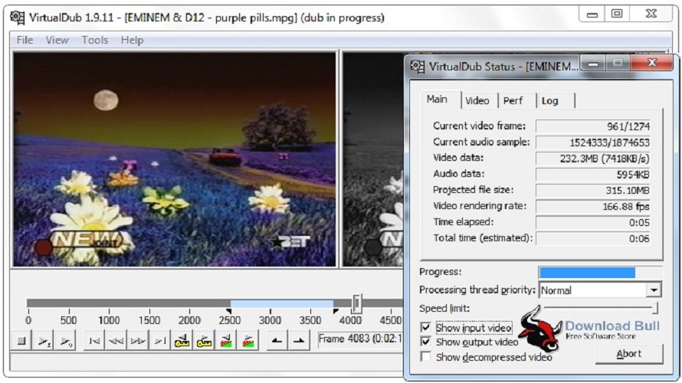The image size is (682, 383).
Task: Scan backward for previous scene
Action: [228, 340]
